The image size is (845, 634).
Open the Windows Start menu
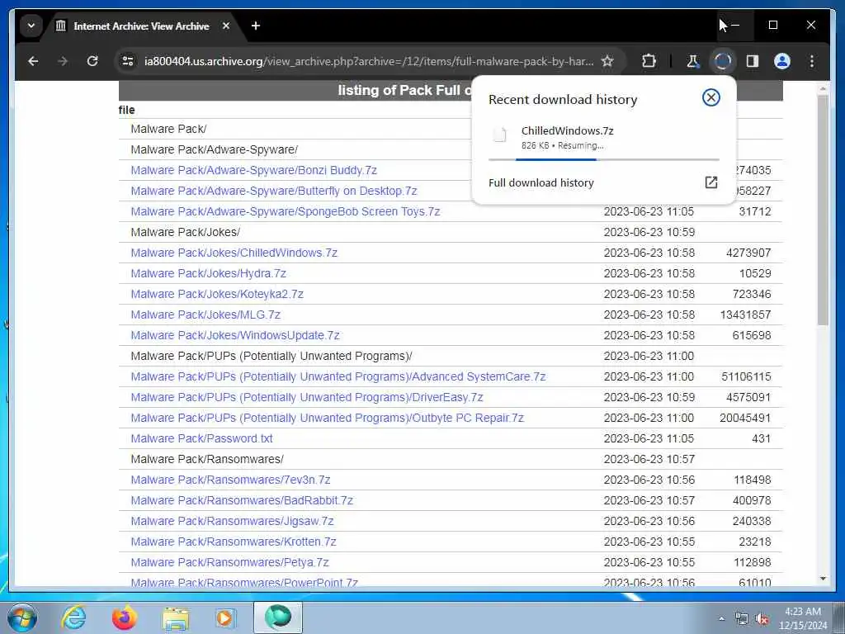[x=21, y=617]
